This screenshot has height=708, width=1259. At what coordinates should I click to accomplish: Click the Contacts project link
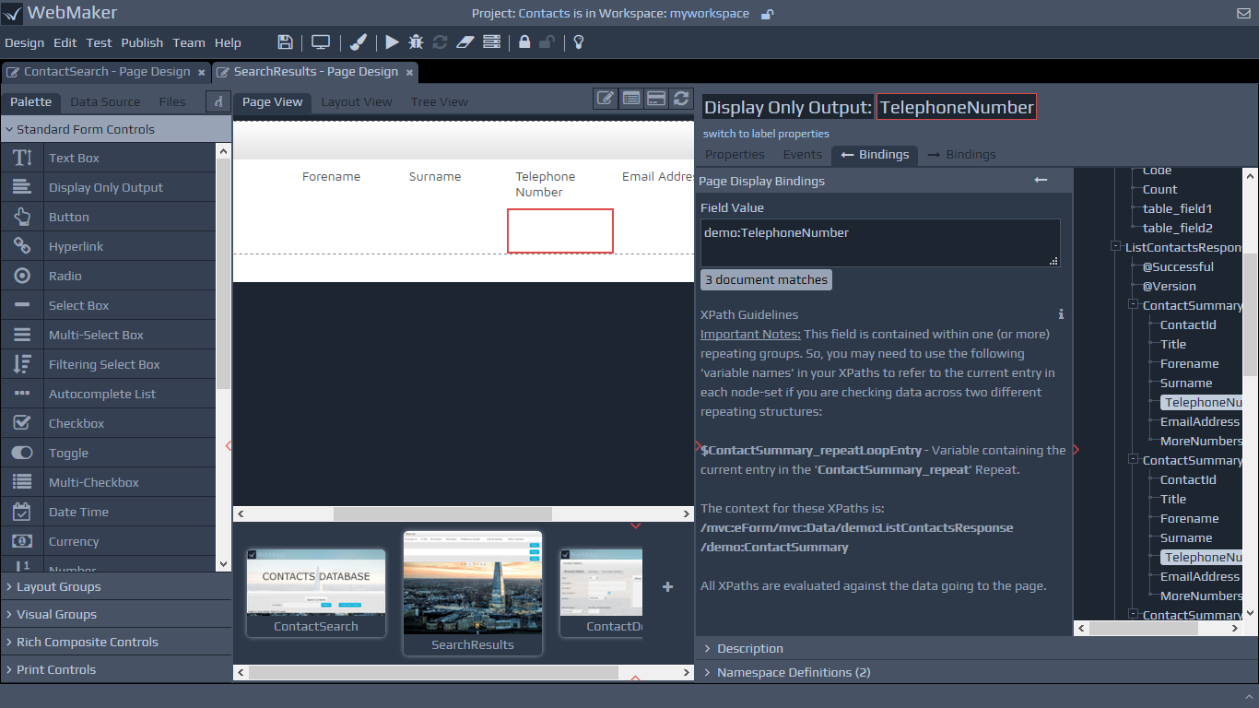click(544, 14)
